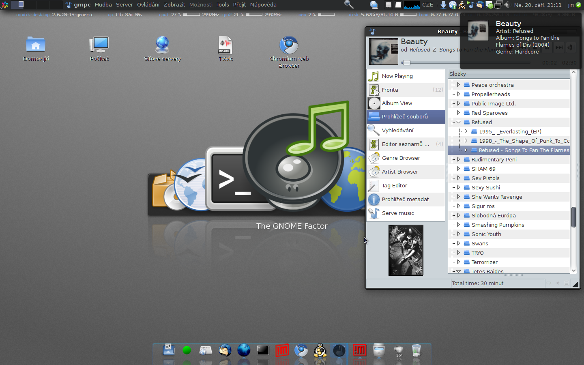Screen dimensions: 584x365
Task: Open the Hudba menu
Action: tap(103, 5)
